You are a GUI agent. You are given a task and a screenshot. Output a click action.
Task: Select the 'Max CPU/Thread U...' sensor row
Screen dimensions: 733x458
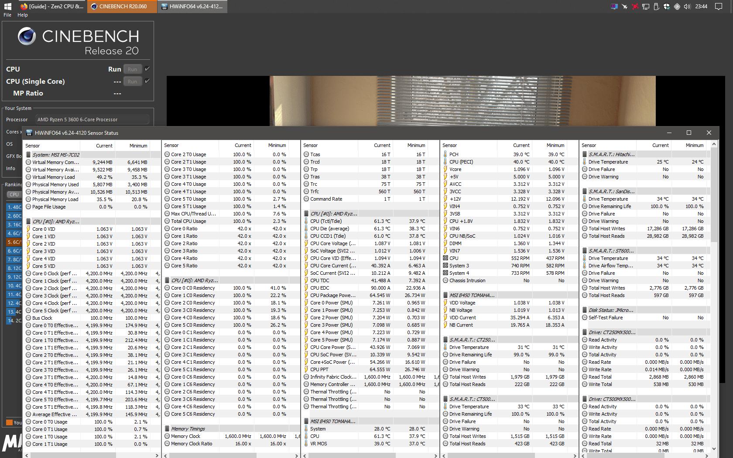231,214
